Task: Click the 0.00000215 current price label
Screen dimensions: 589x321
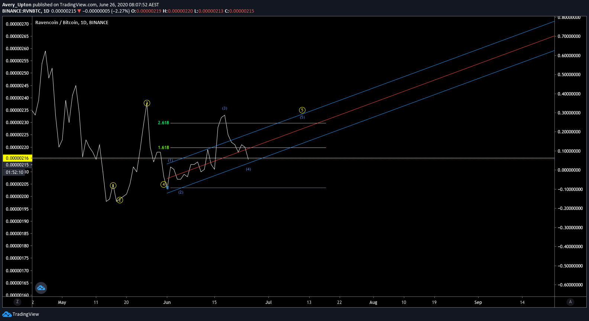Action: [17, 165]
